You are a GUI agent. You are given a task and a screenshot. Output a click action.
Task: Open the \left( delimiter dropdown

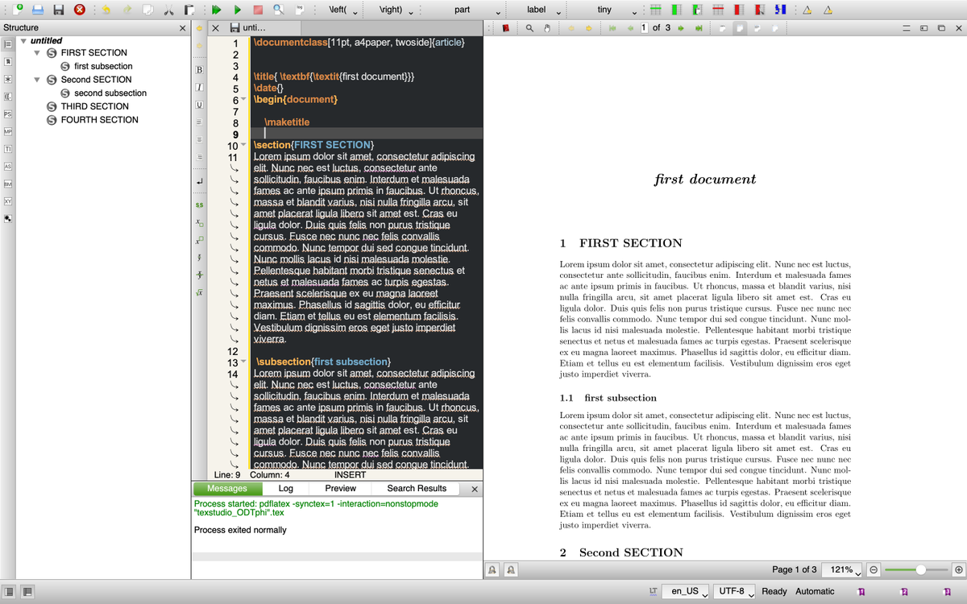(x=344, y=10)
